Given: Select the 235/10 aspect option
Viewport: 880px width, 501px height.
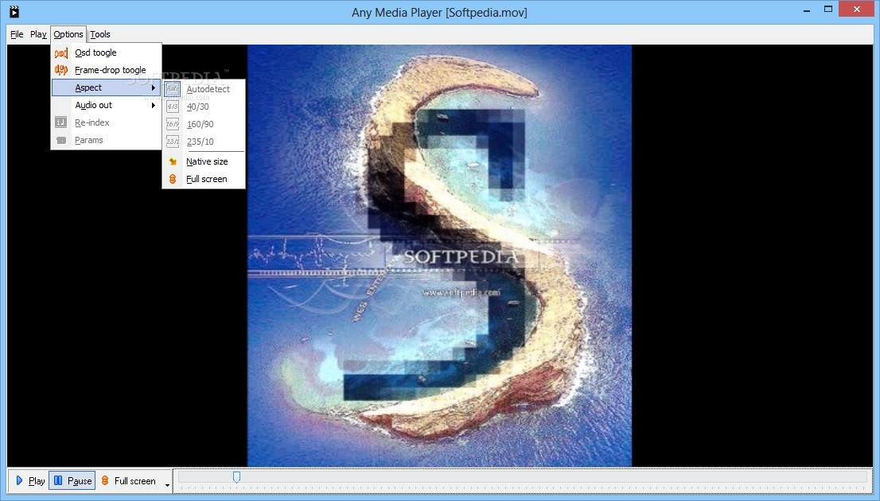Looking at the screenshot, I should [x=204, y=142].
